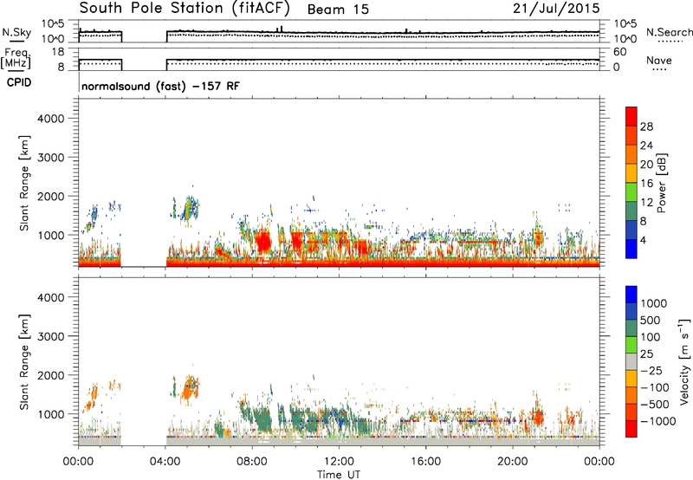Click 'Slant Range [km]' label of power panel
Screen dimensions: 693x480
(x=24, y=183)
